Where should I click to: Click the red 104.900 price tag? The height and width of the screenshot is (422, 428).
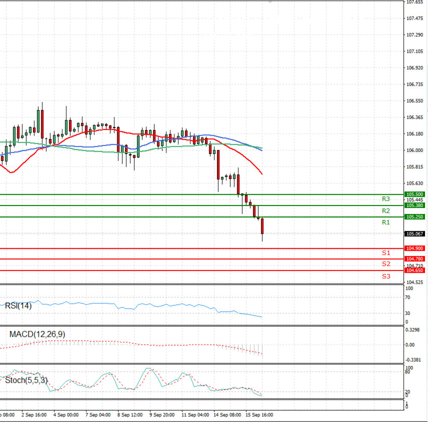click(414, 248)
